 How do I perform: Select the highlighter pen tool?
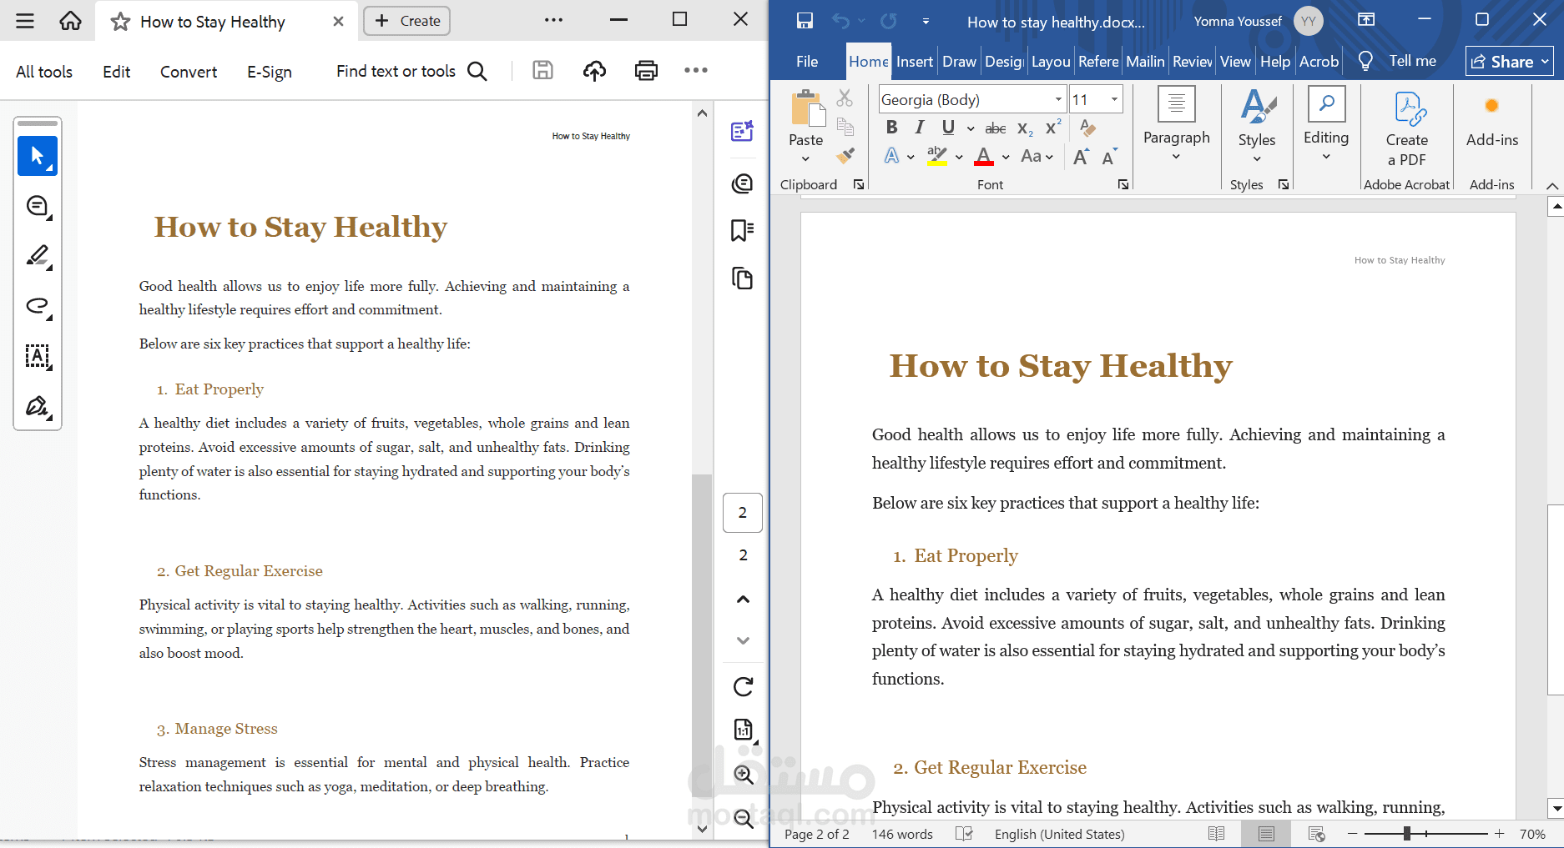point(38,256)
